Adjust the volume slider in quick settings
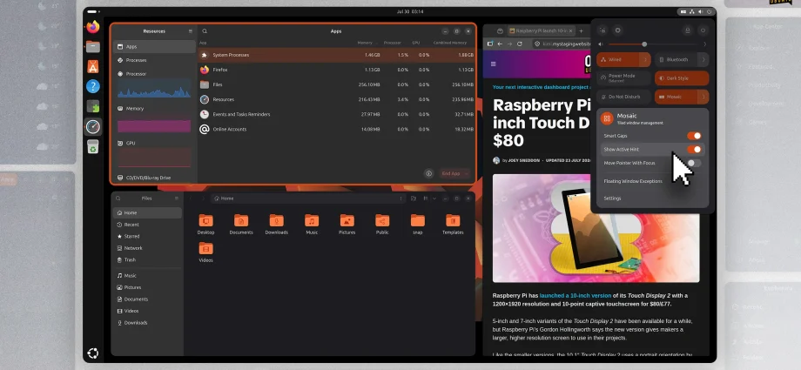 pyautogui.click(x=653, y=44)
